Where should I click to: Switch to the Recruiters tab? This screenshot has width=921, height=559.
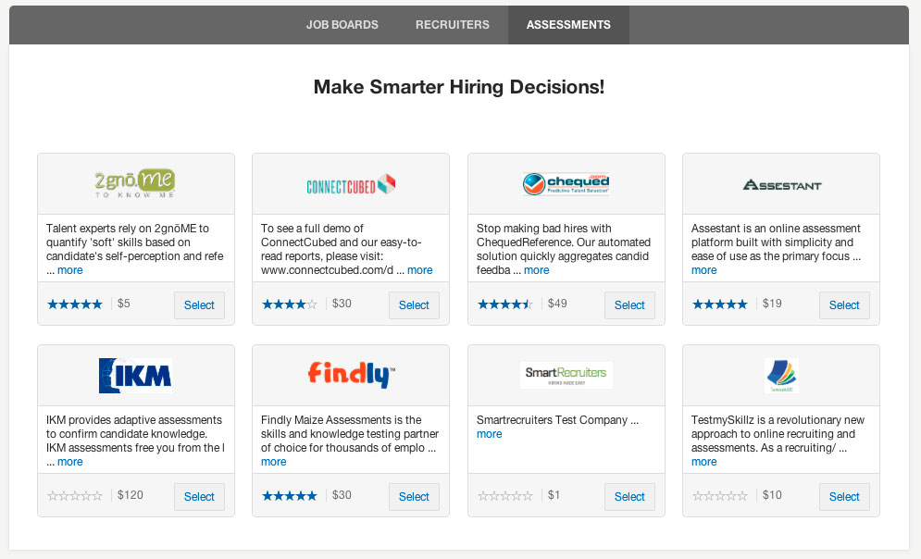tap(453, 25)
